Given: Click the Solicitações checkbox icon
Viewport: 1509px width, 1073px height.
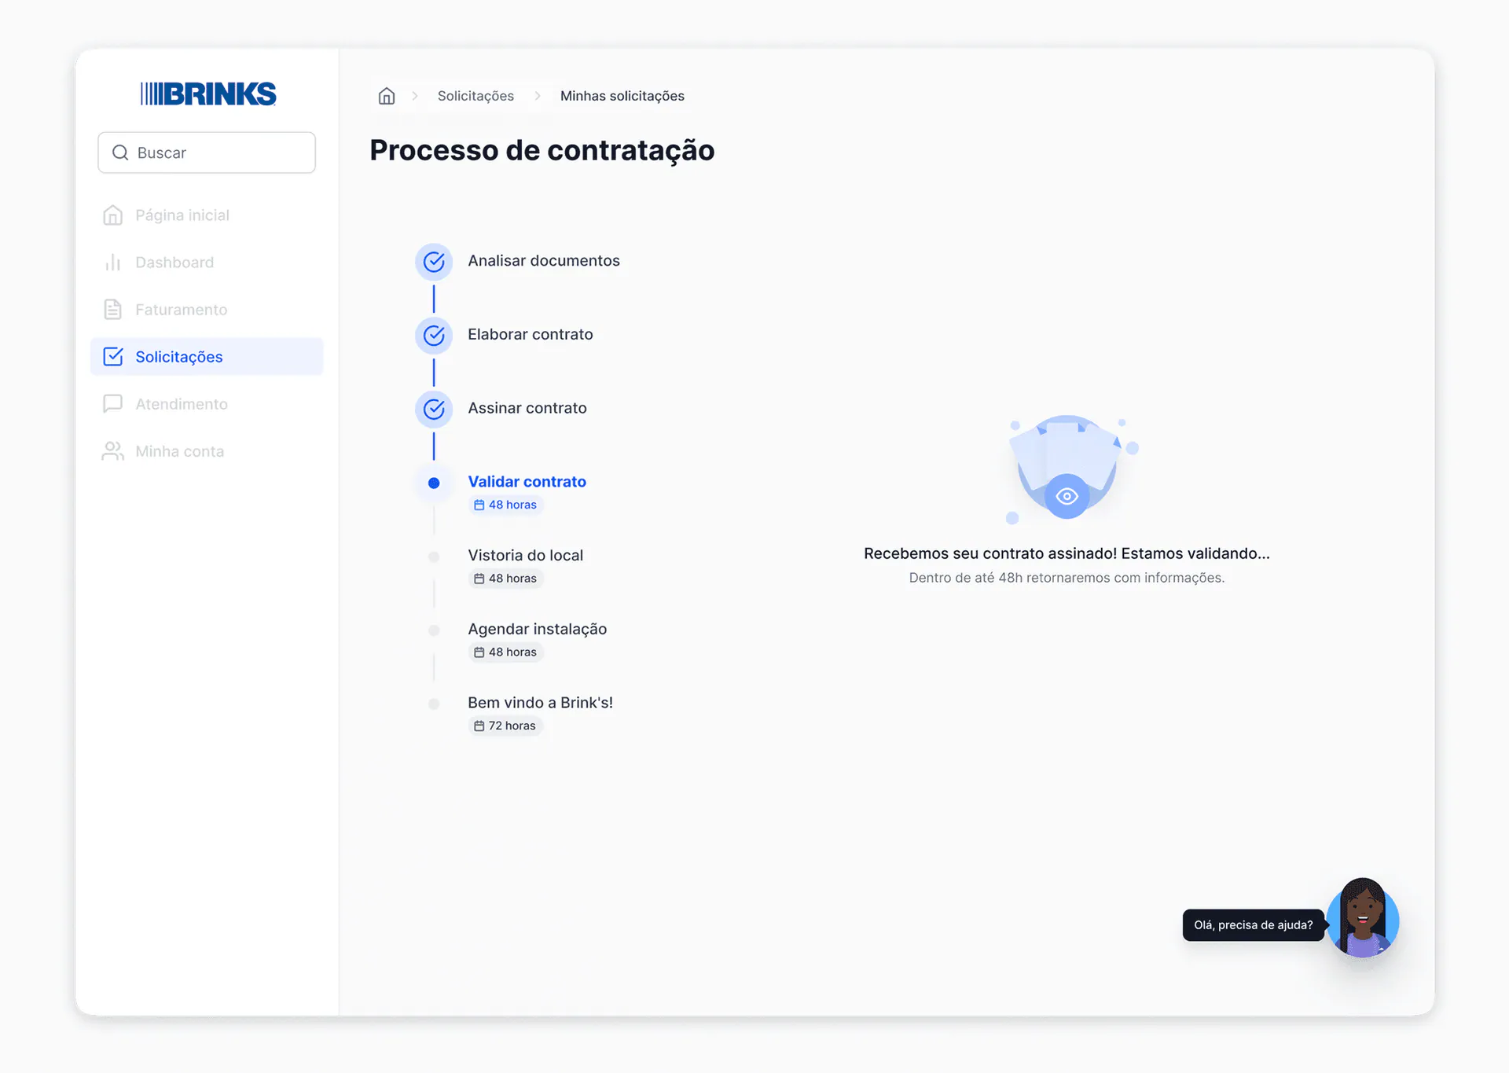Looking at the screenshot, I should click(x=113, y=357).
